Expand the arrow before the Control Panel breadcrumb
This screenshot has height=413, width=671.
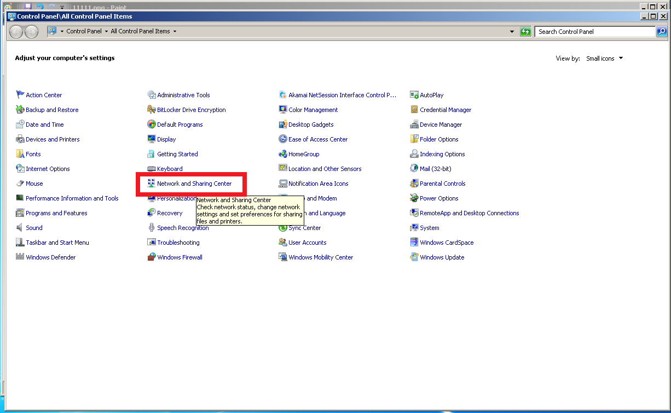tap(62, 32)
